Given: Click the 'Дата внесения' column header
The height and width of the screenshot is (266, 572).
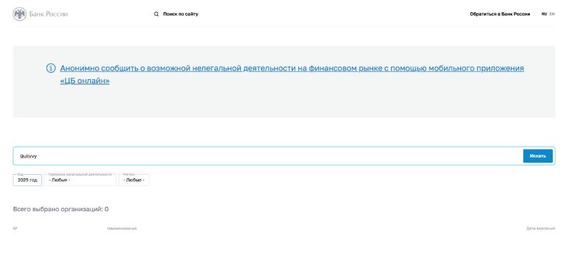Looking at the screenshot, I should point(541,228).
